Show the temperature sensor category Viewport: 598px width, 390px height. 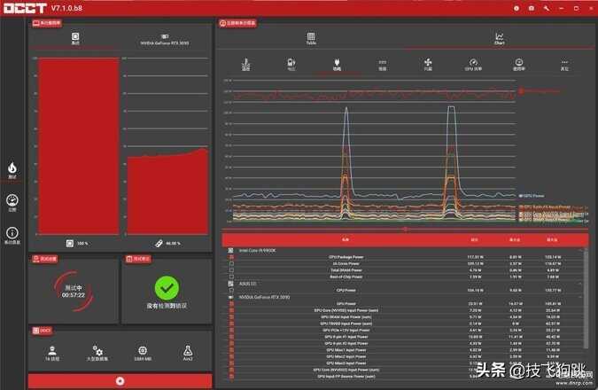(x=246, y=64)
